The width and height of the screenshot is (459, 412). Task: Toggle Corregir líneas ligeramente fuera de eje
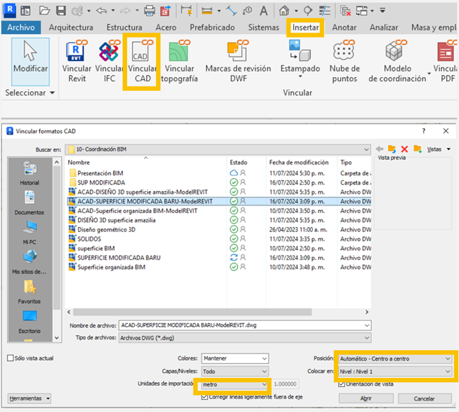click(x=205, y=397)
